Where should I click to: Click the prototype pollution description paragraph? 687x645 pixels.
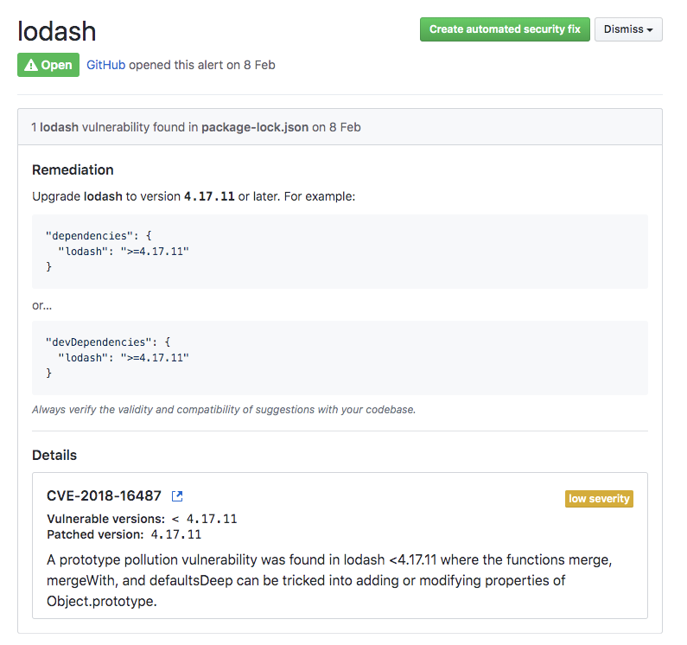328,580
